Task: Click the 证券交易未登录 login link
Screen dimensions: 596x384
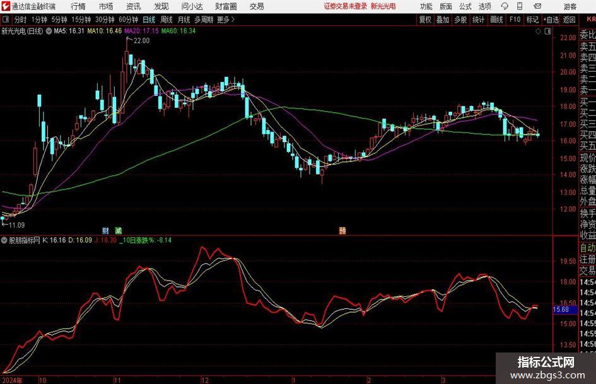Action: click(346, 6)
